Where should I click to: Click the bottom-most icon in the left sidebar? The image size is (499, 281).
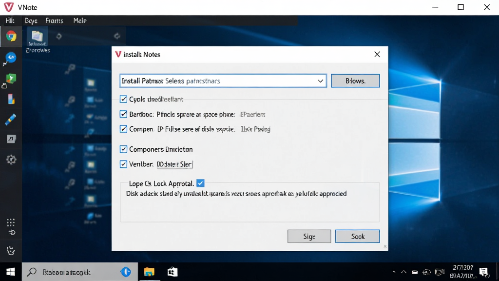click(11, 251)
